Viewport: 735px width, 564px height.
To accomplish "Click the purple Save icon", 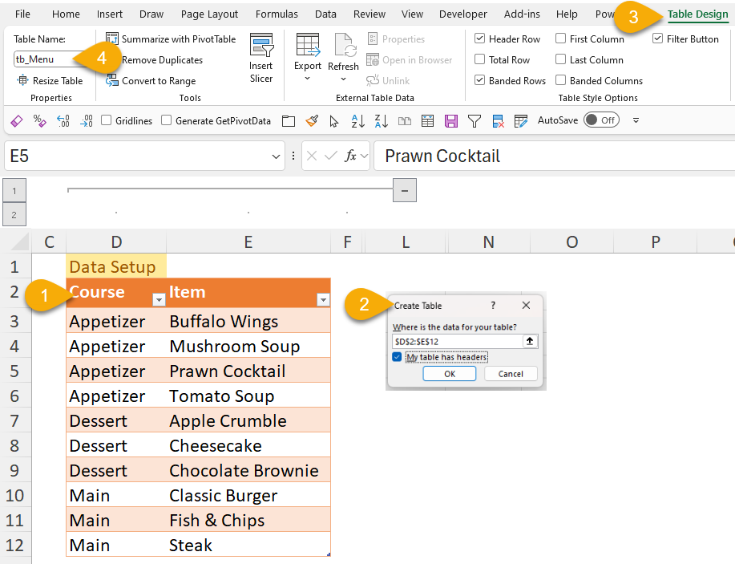I will click(451, 121).
